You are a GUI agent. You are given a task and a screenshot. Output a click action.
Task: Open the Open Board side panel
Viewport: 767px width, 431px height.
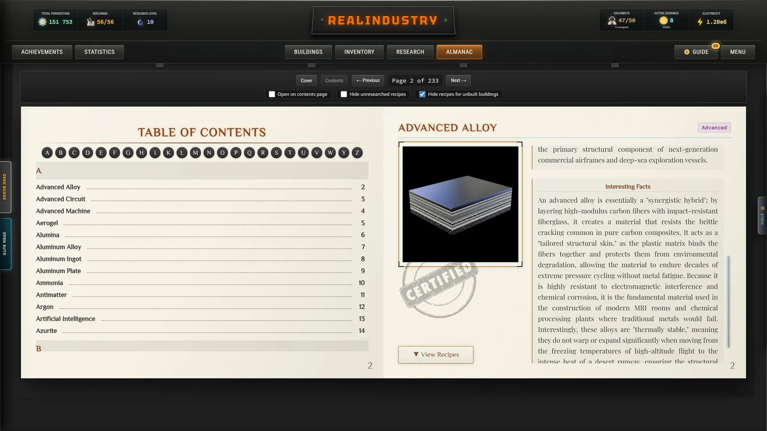pos(5,187)
